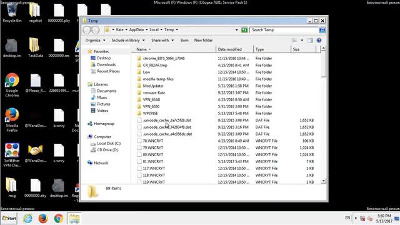This screenshot has width=400, height=225.
Task: Go forward with the Forward arrow
Action: coord(96,30)
